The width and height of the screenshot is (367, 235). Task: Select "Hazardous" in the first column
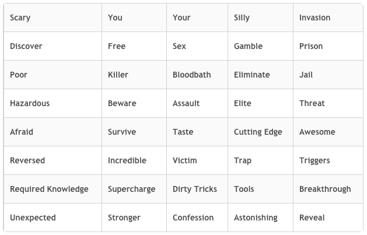[x=30, y=103]
